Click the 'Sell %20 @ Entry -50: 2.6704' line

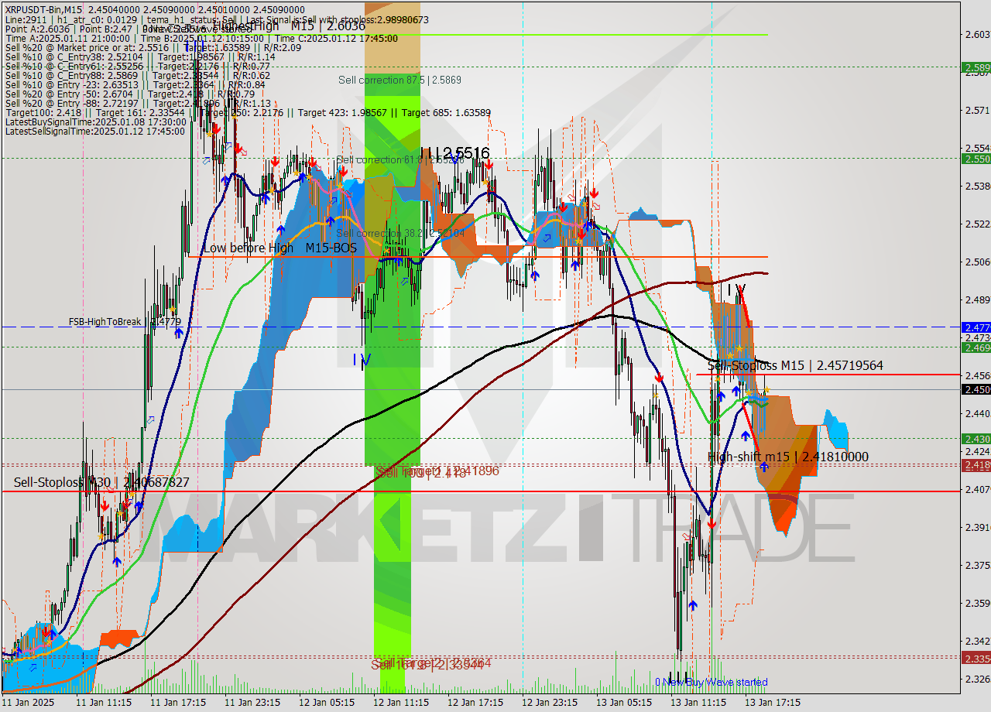[x=129, y=94]
